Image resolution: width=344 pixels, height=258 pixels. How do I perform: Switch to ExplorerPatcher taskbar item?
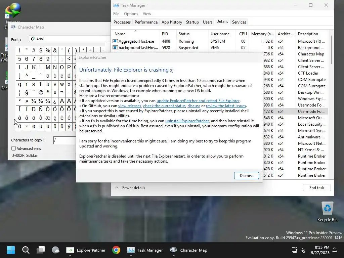(x=86, y=250)
